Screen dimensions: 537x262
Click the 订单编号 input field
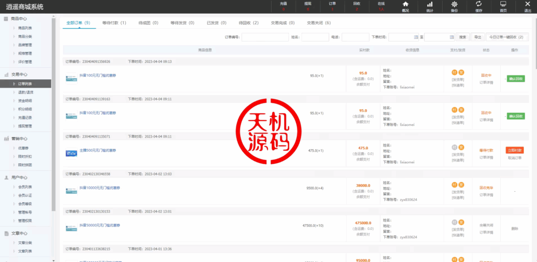pyautogui.click(x=265, y=37)
